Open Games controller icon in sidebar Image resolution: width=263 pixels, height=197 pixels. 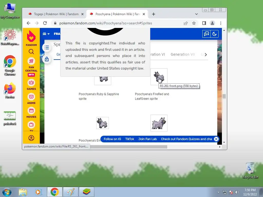click(31, 83)
